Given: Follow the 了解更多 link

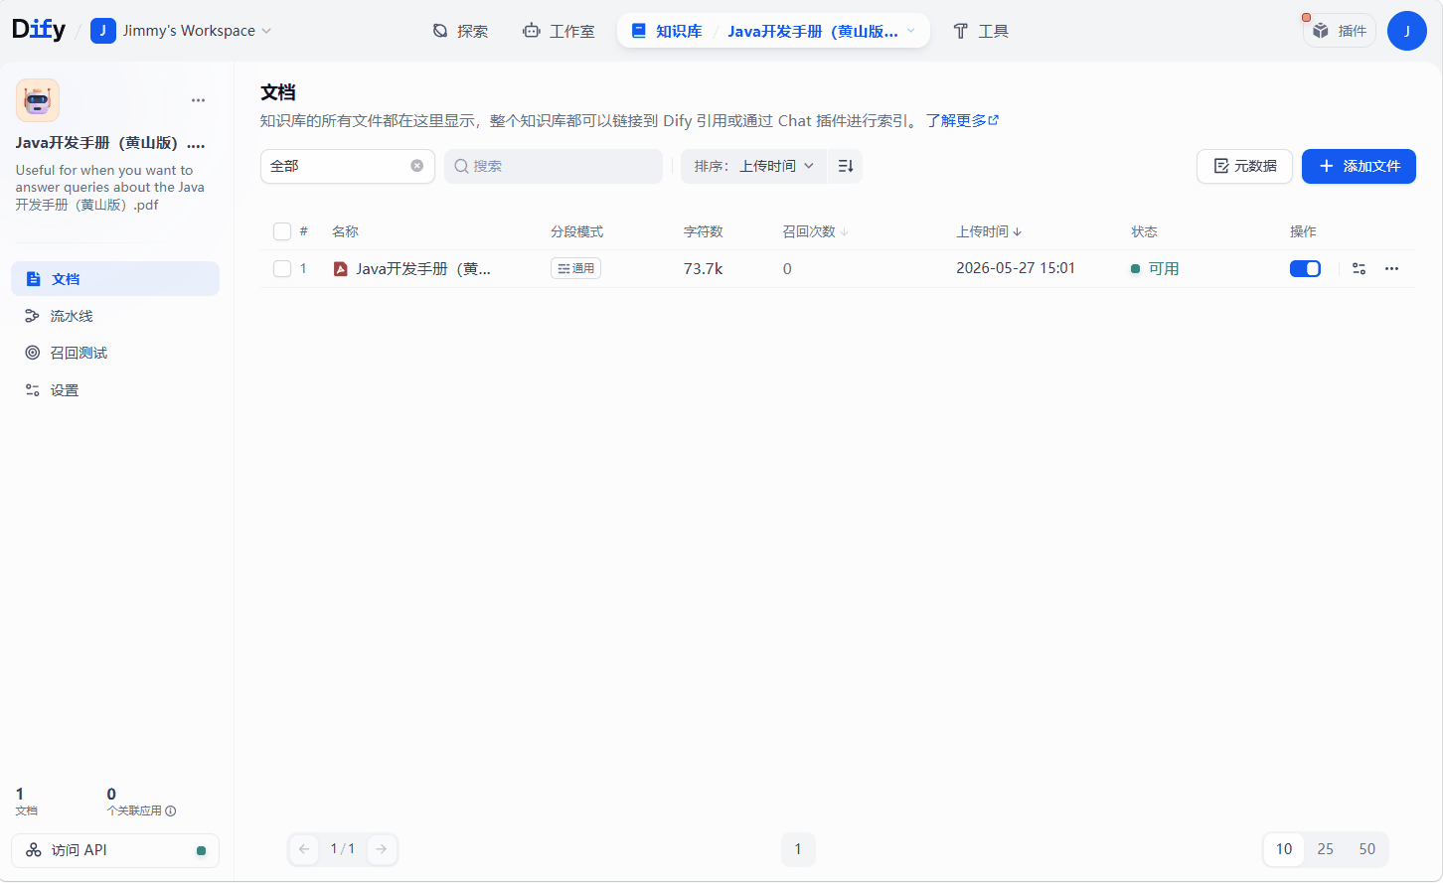Looking at the screenshot, I should point(962,120).
